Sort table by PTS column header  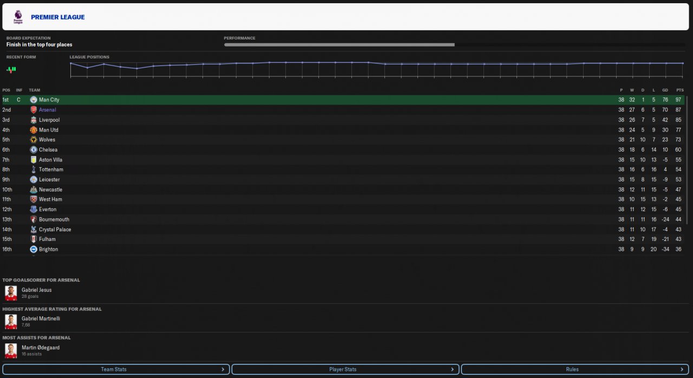(x=680, y=90)
